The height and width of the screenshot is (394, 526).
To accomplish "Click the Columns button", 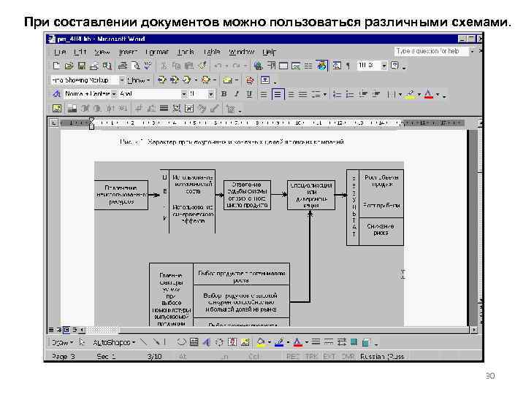I will 308,66.
